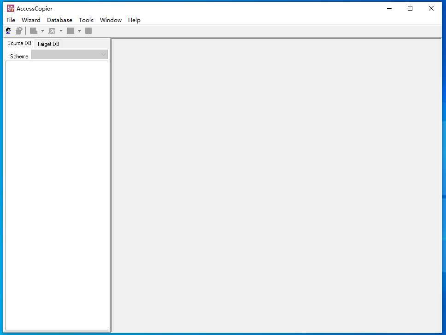Open the Schema combo box
This screenshot has height=335, width=446.
70,55
